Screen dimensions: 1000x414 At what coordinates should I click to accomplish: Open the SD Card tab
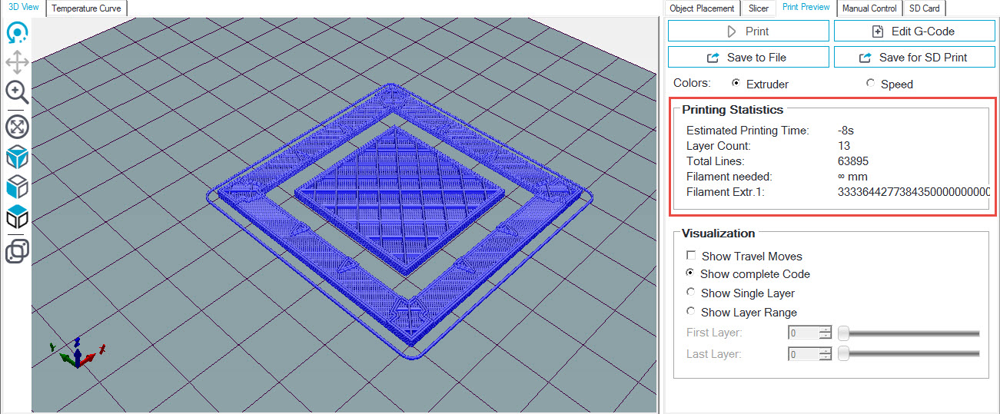tap(924, 8)
